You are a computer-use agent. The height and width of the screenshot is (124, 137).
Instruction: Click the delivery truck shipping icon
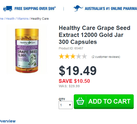tap(8, 8)
